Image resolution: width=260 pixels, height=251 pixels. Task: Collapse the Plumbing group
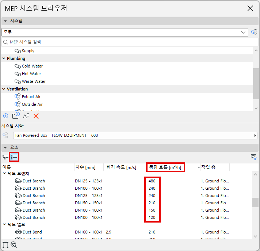(4, 58)
